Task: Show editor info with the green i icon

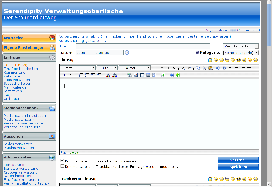Action: pyautogui.click(x=178, y=75)
